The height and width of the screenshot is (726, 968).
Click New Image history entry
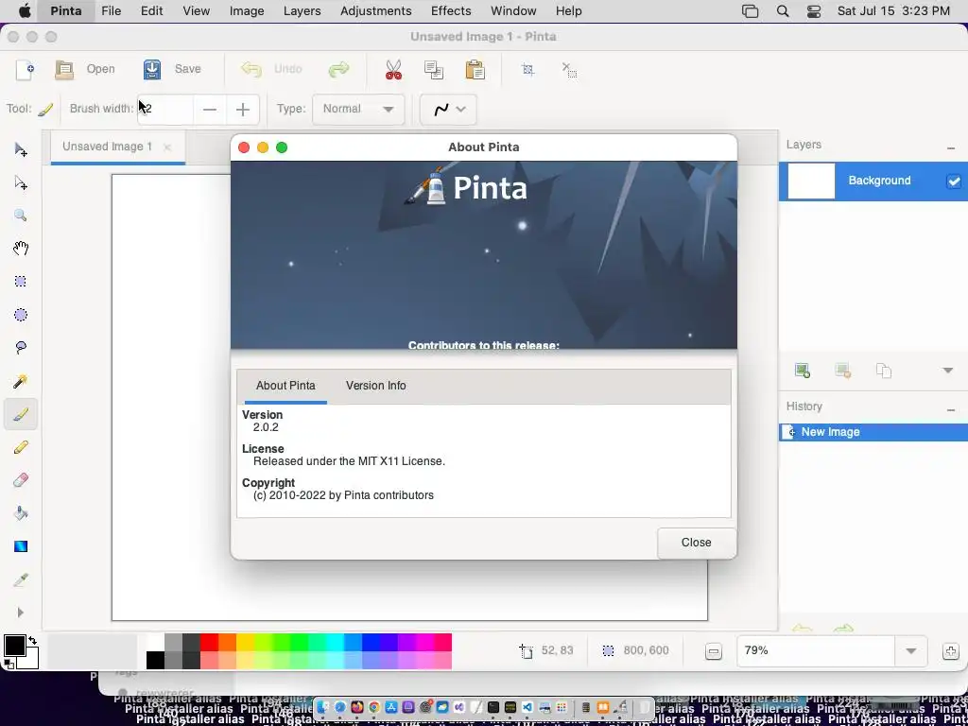point(873,432)
